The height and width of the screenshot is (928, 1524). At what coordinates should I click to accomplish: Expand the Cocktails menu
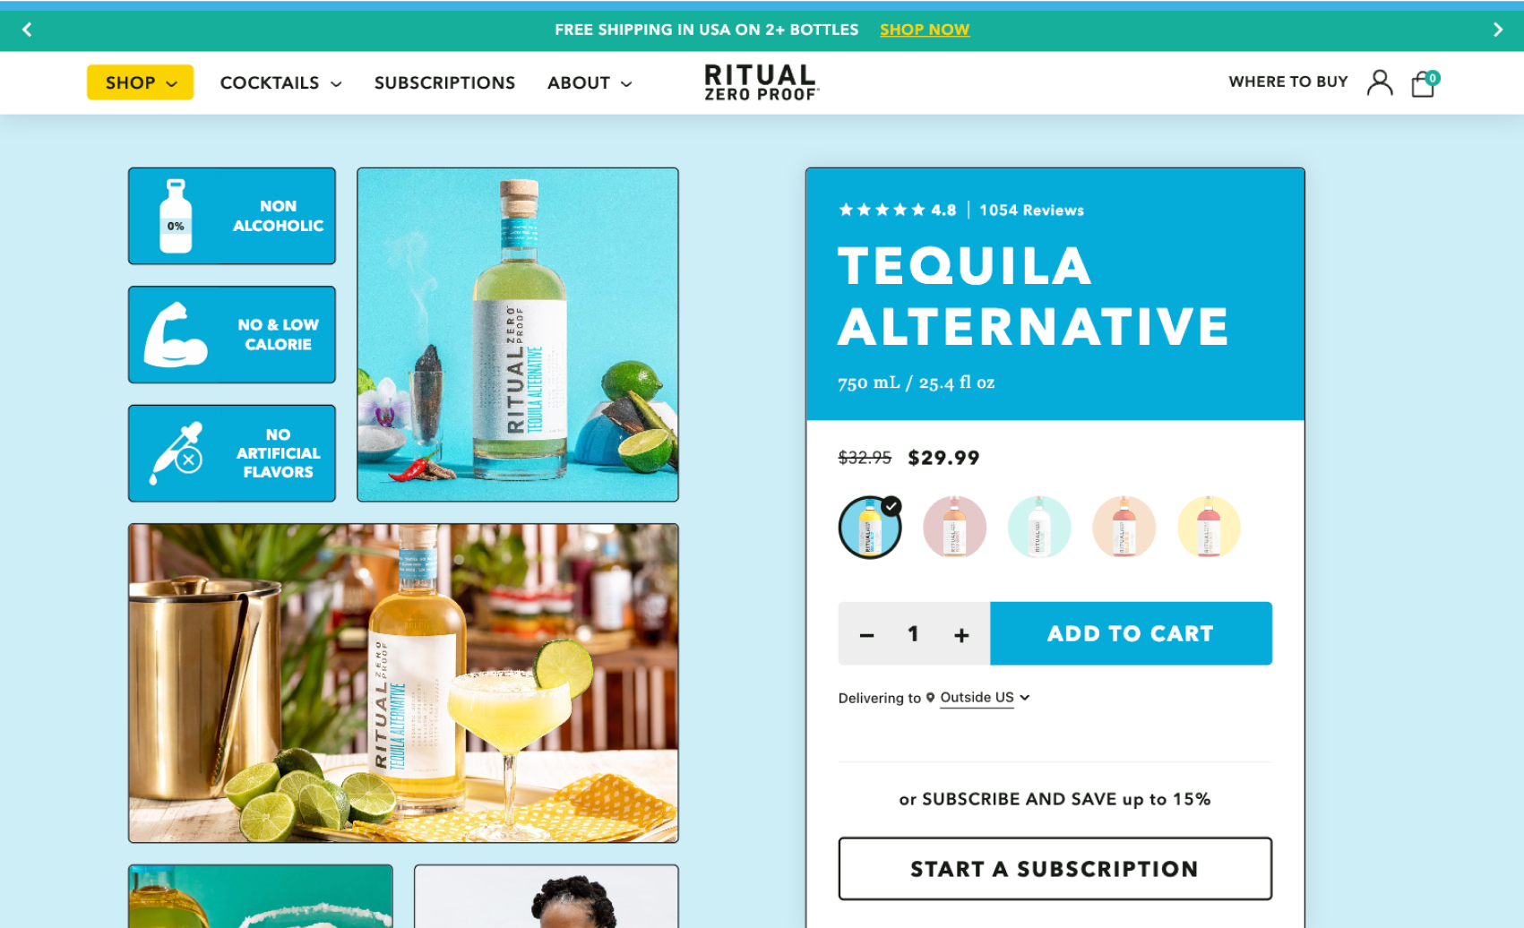click(280, 82)
